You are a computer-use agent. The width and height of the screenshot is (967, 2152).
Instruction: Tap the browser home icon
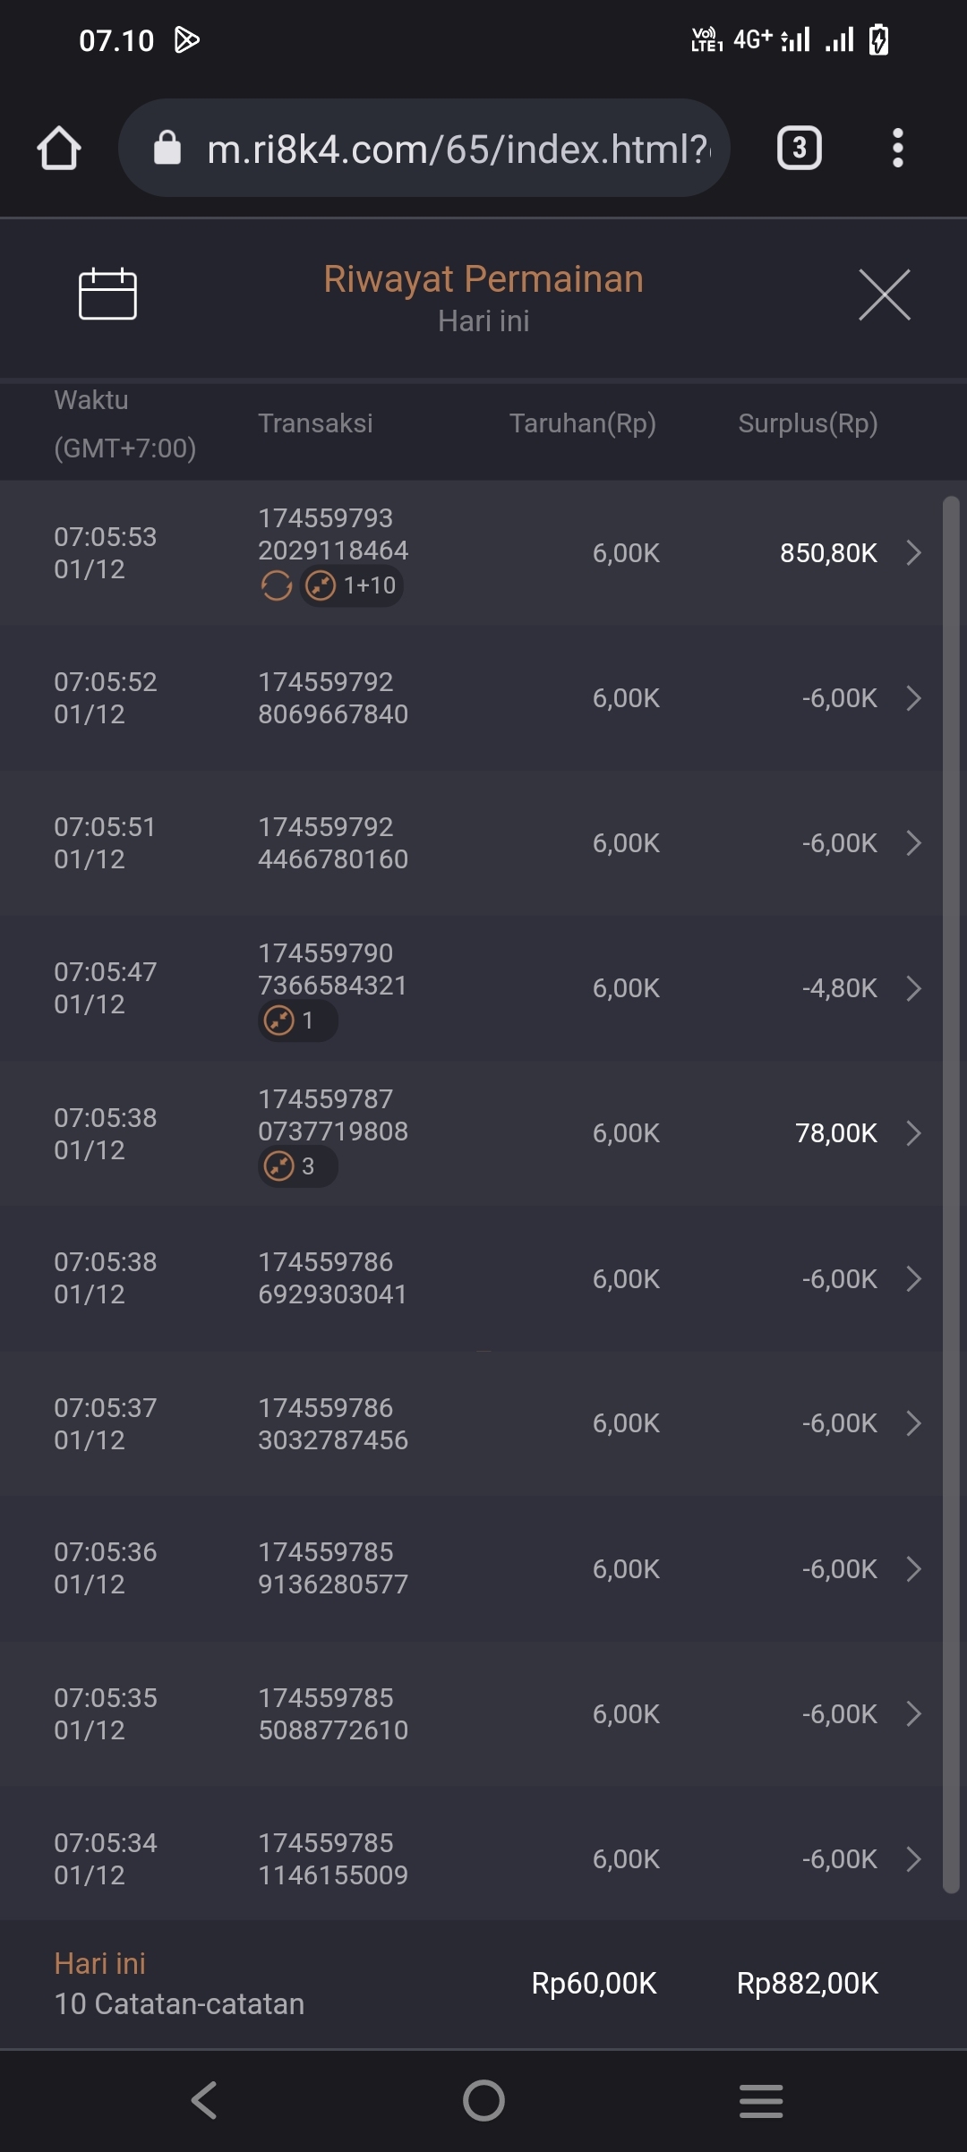59,148
